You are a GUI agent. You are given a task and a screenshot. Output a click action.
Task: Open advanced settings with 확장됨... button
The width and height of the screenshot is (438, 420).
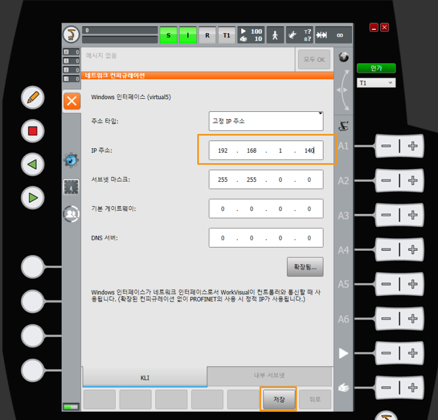(305, 267)
